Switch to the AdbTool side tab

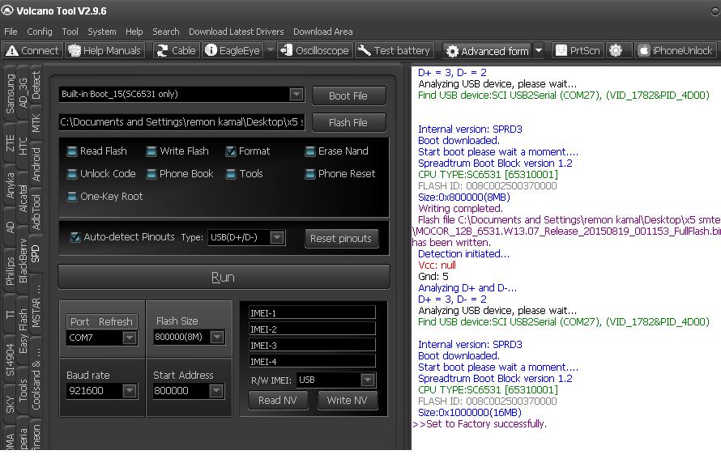36,211
